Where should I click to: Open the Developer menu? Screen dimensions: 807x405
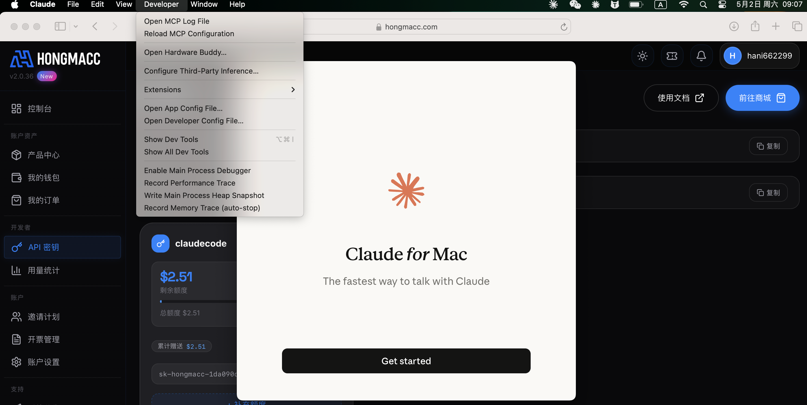coord(161,5)
